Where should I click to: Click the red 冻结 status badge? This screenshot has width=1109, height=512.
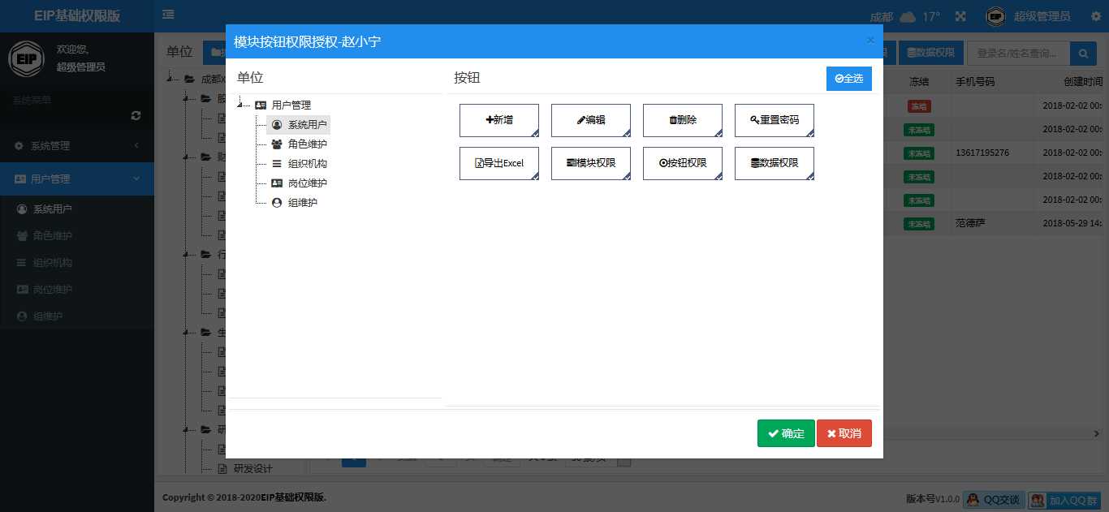pyautogui.click(x=919, y=106)
